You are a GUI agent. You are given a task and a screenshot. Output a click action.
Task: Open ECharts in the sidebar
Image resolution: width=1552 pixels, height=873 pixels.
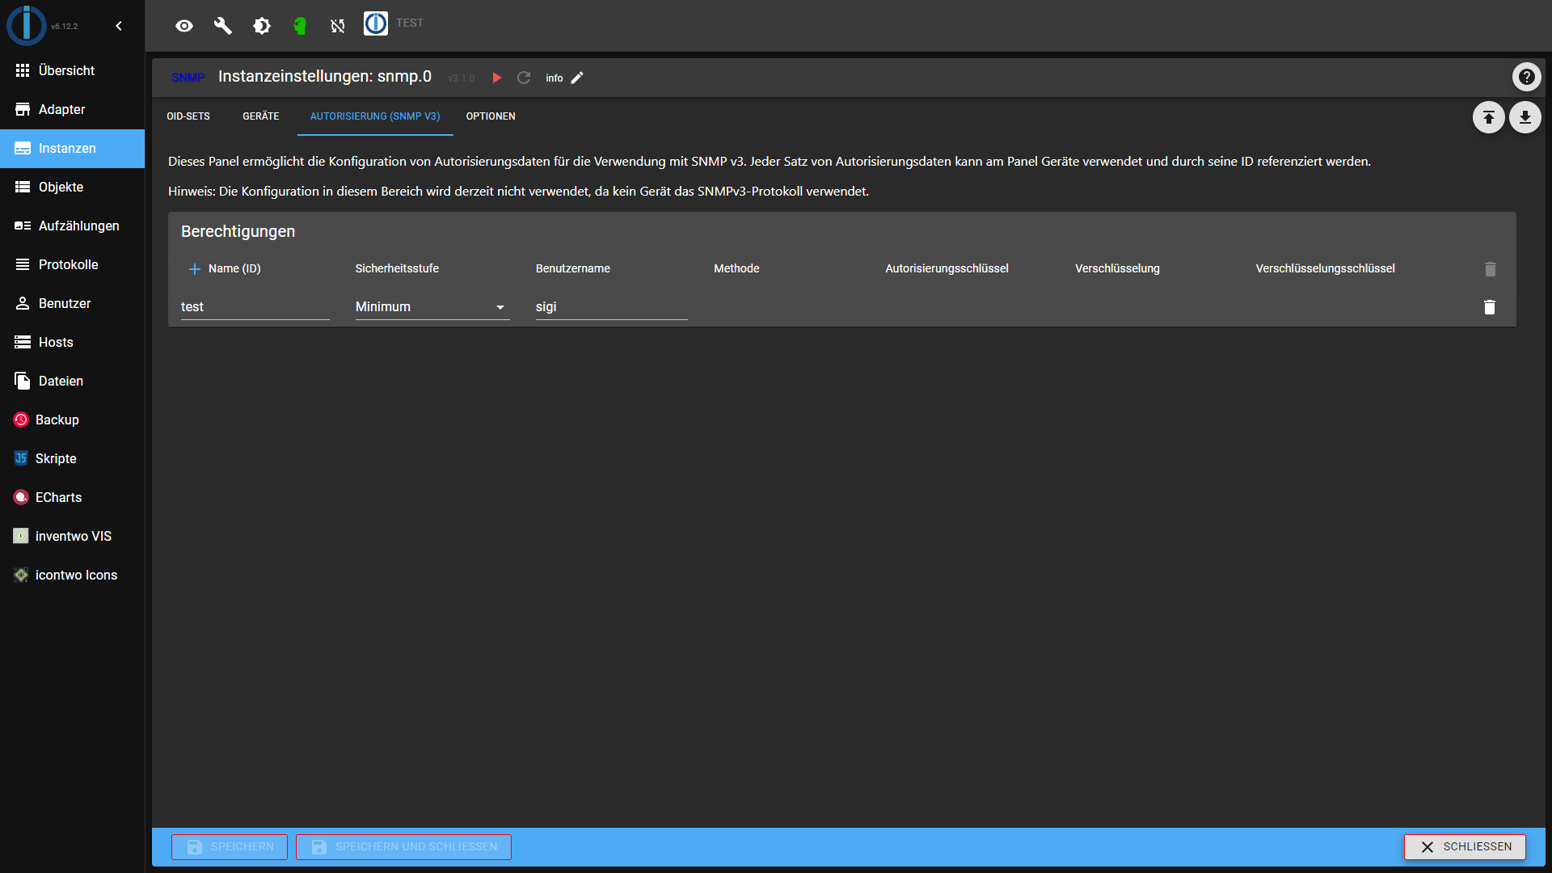click(x=72, y=497)
